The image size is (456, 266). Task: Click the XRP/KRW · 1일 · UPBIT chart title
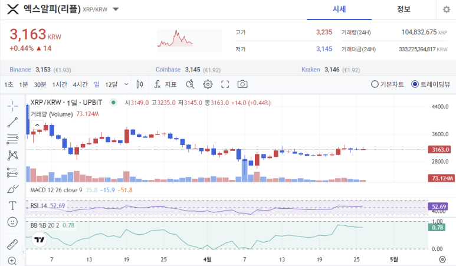66,102
